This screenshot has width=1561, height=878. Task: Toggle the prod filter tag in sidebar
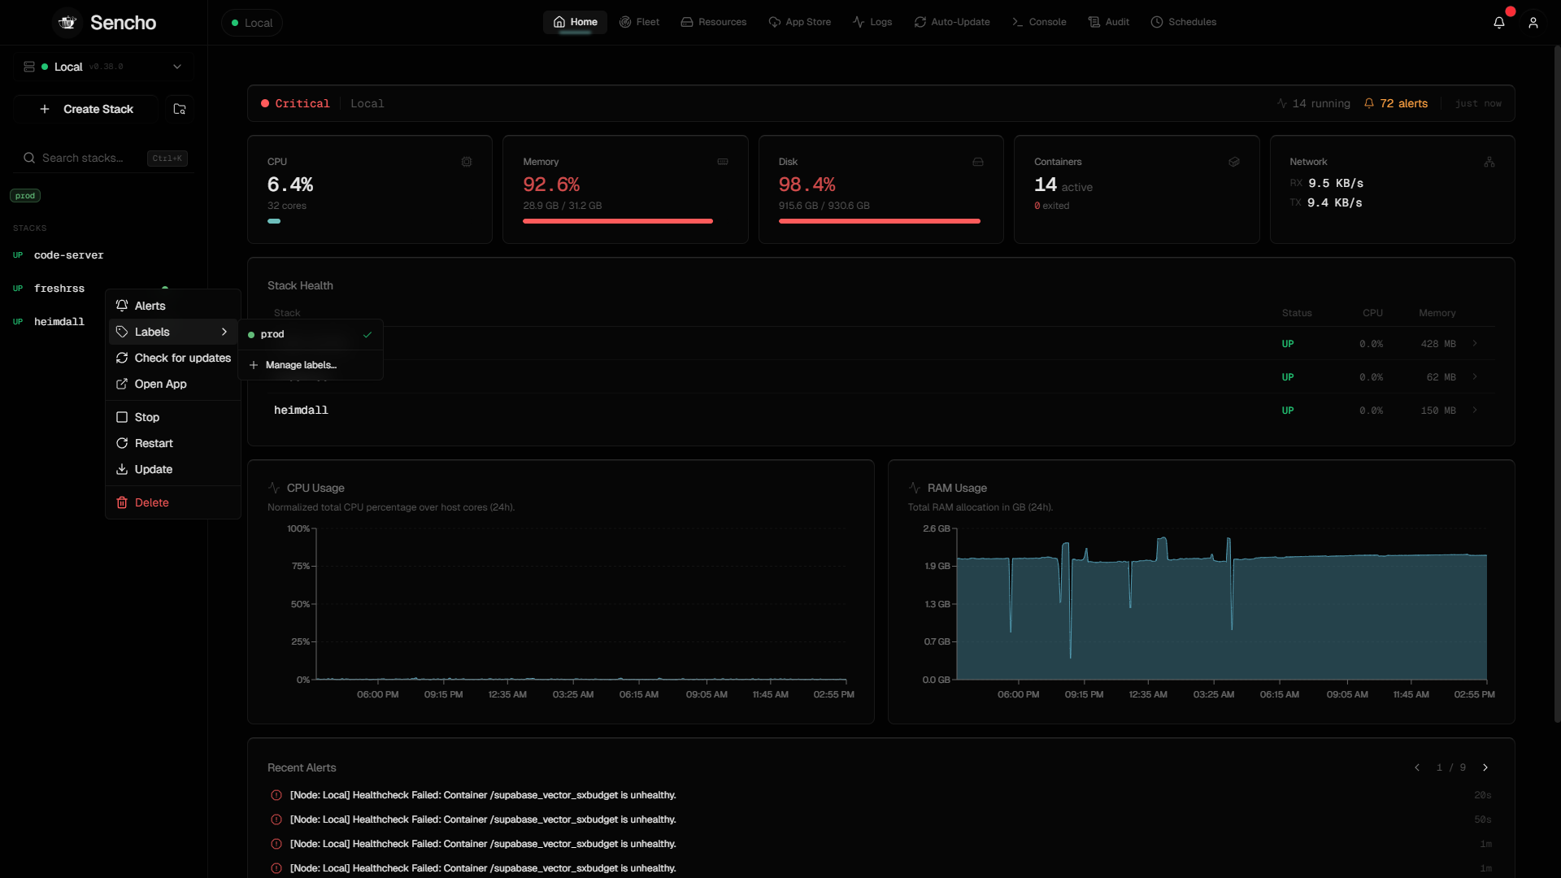click(x=25, y=196)
